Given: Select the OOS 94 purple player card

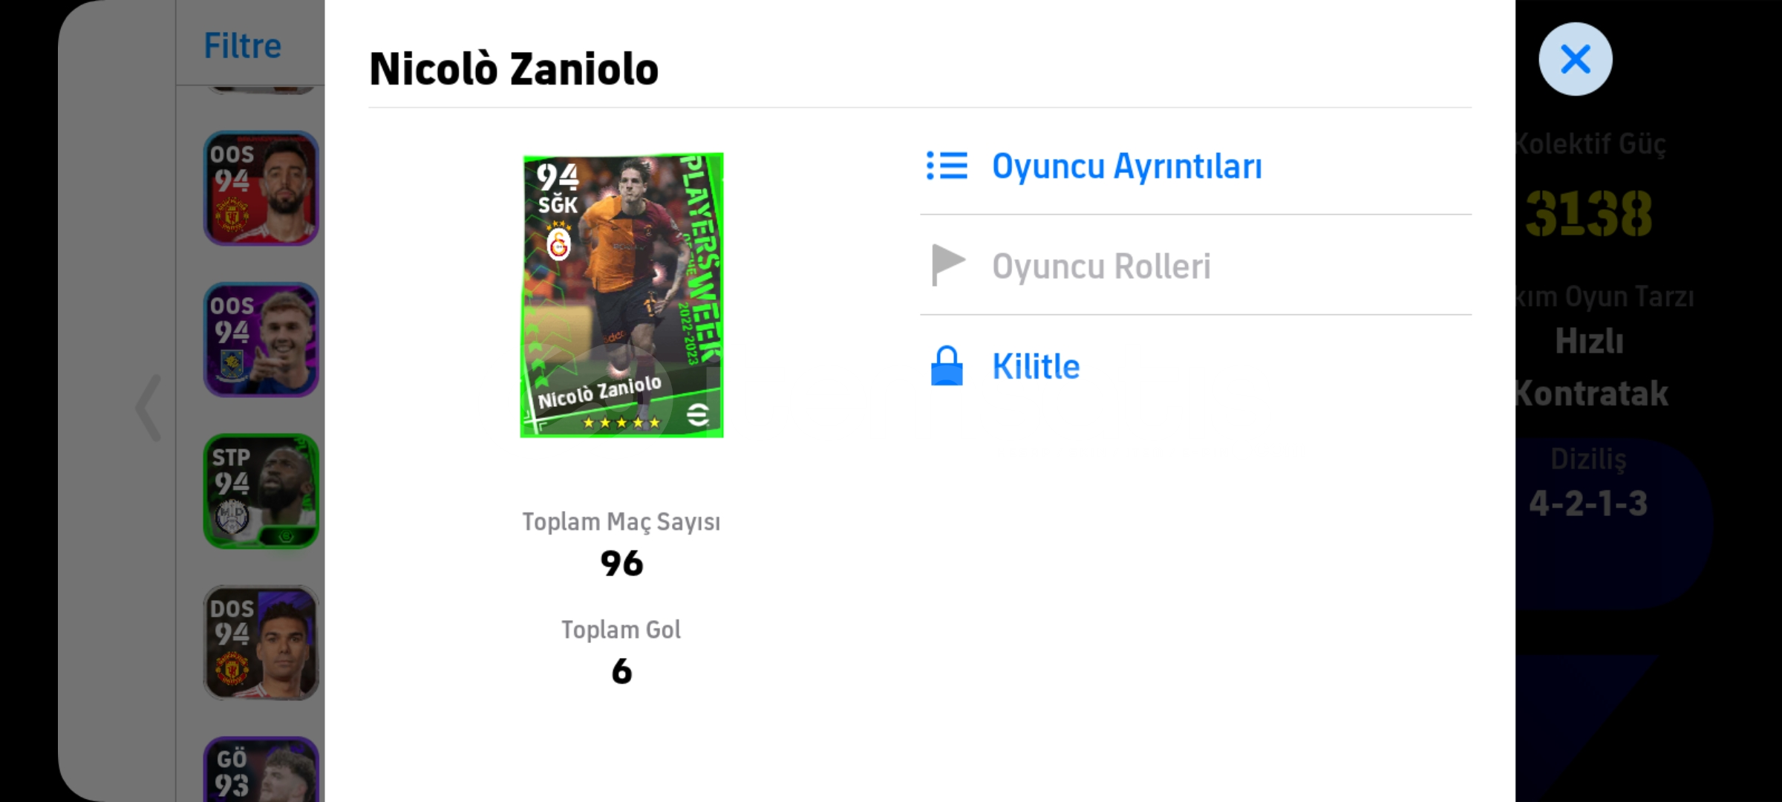Looking at the screenshot, I should 261,339.
